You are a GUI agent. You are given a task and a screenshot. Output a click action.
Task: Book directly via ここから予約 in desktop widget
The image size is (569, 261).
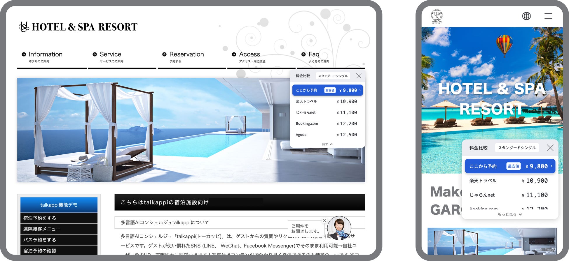point(328,90)
